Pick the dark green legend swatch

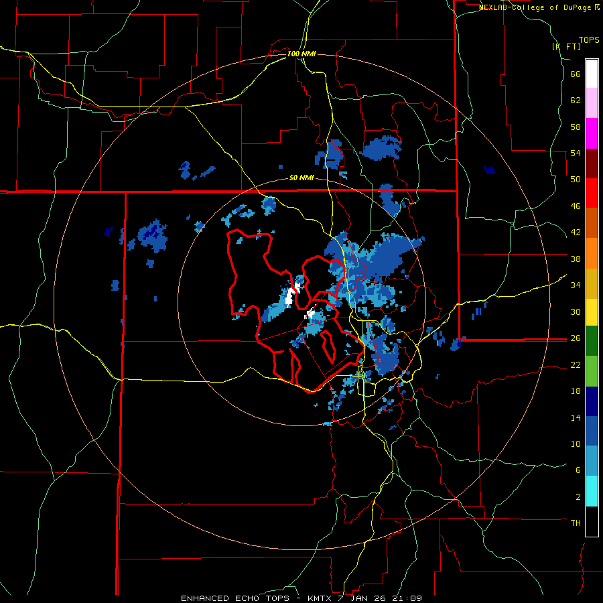tap(592, 341)
